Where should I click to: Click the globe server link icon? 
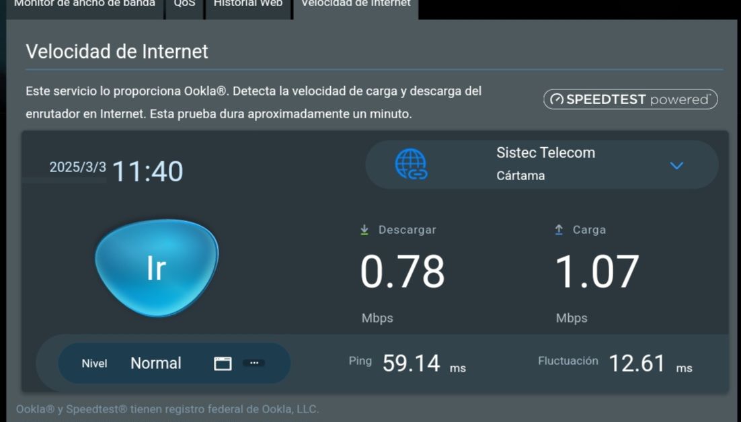(x=411, y=164)
